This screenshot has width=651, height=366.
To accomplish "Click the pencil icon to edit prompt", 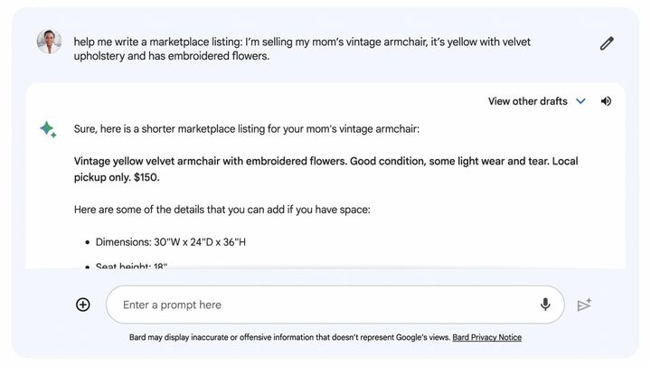I will tap(607, 43).
